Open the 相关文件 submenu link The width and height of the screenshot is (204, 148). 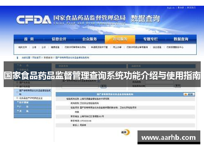point(22,47)
